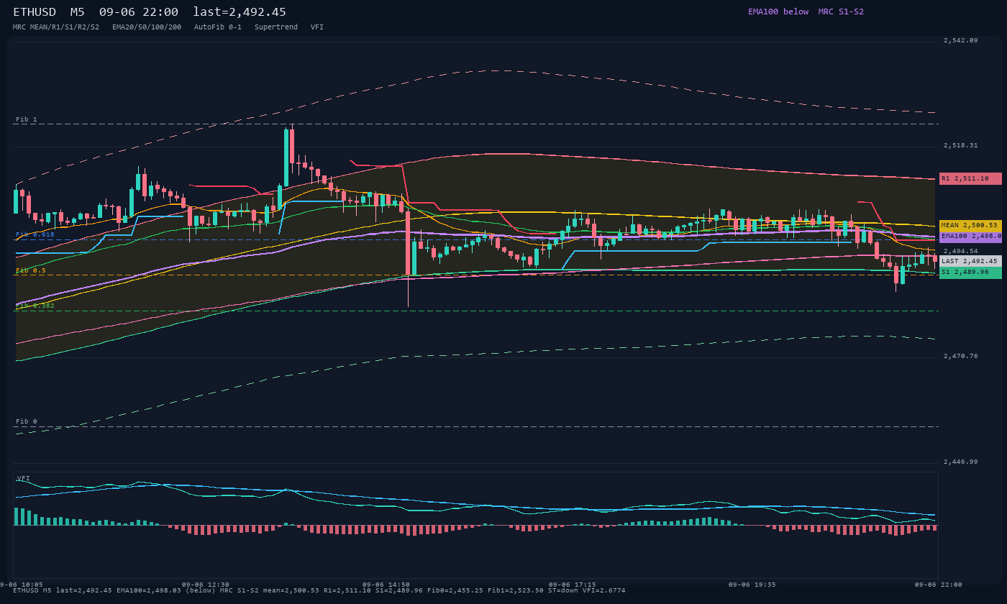Screen dimensions: 1007x604
Task: Select the EMA100 2,498.0 price tag
Action: point(970,237)
